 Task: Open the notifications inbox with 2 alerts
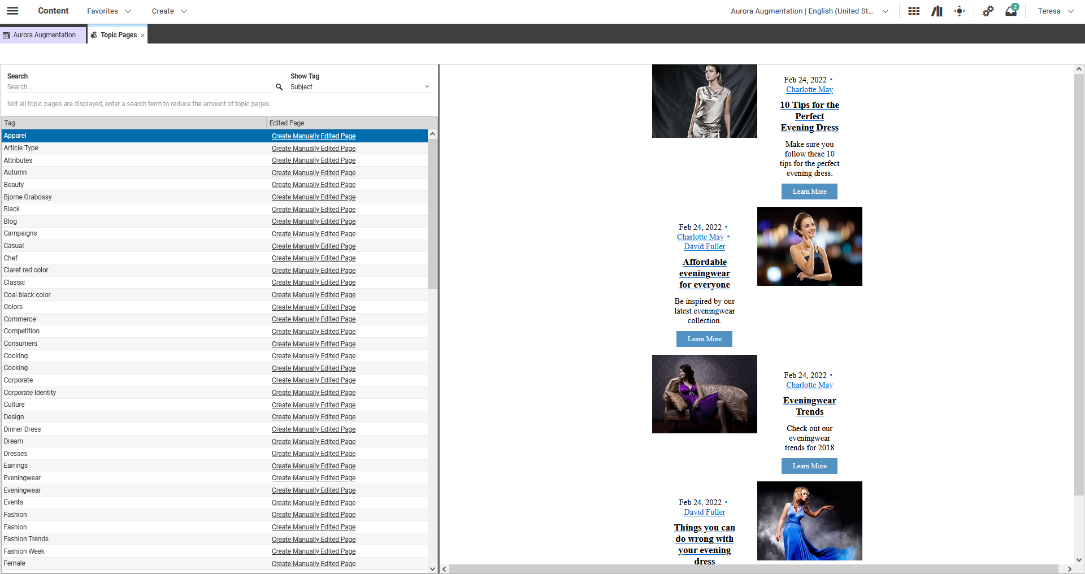[x=1011, y=11]
